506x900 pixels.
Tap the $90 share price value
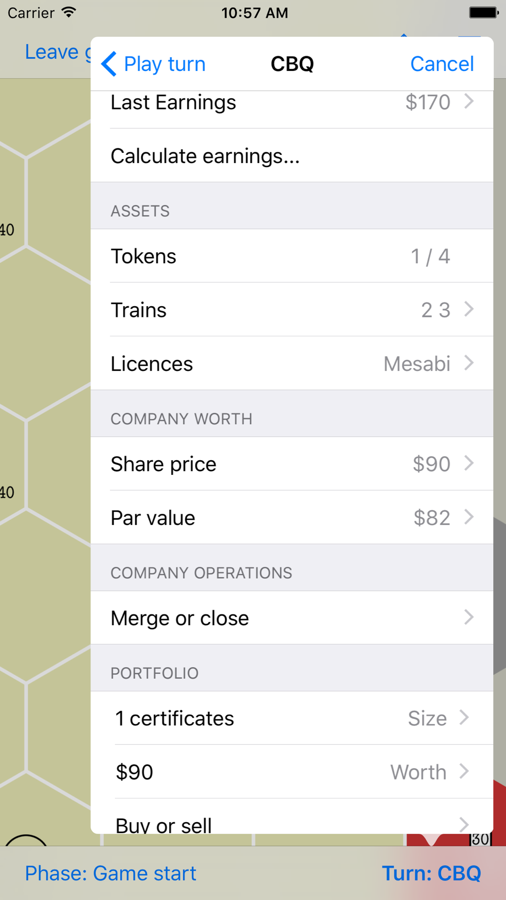[431, 464]
